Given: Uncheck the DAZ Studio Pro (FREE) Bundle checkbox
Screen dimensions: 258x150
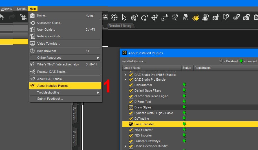Looking at the screenshot, I should tap(131, 75).
